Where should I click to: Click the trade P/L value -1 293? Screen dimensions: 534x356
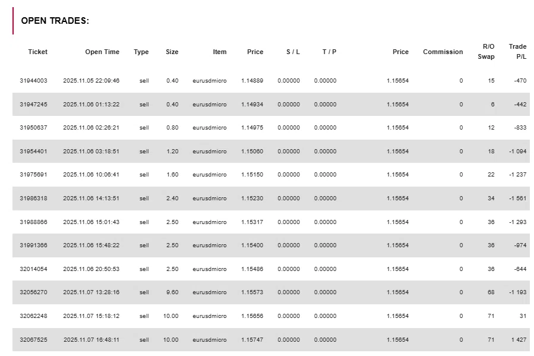pos(517,222)
